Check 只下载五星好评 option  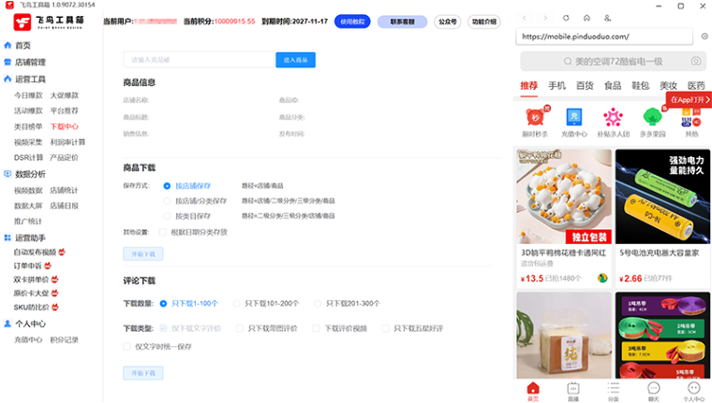385,328
